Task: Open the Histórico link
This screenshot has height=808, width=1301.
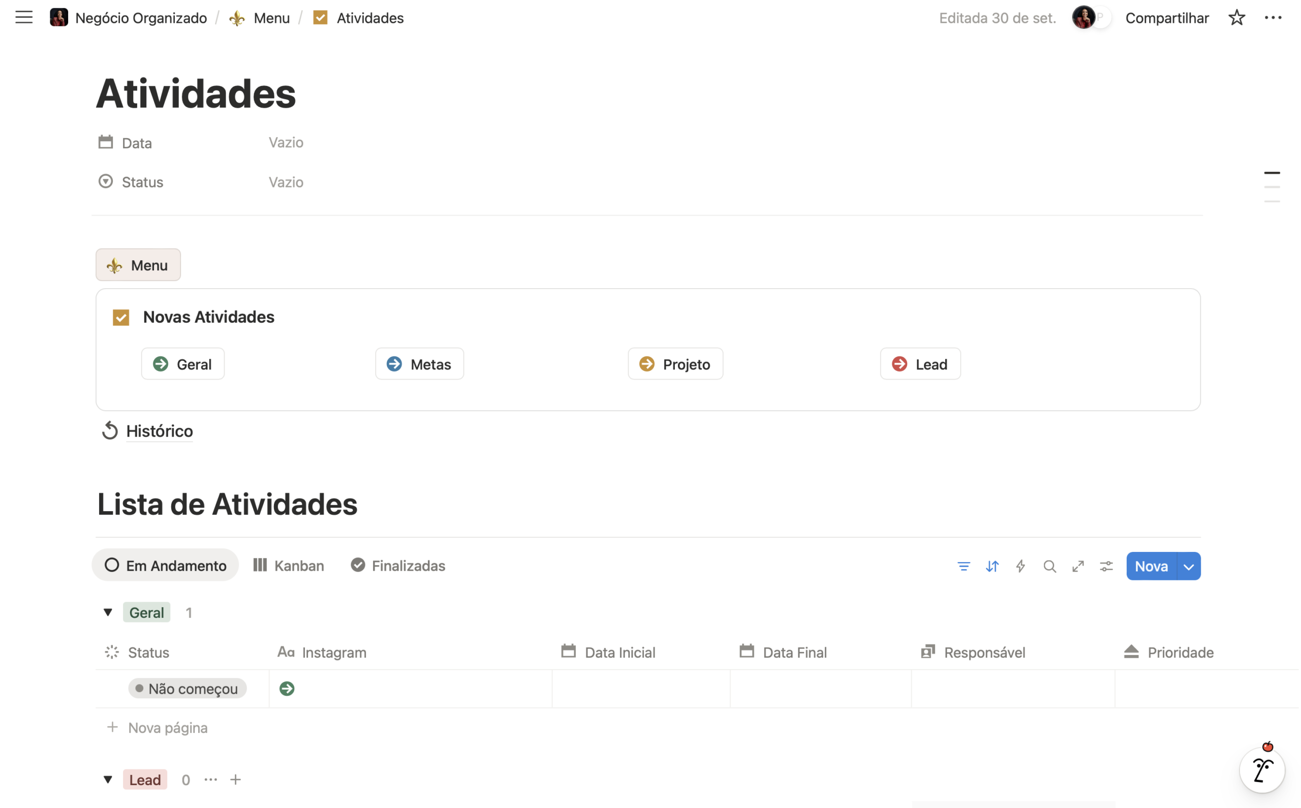Action: 159,431
